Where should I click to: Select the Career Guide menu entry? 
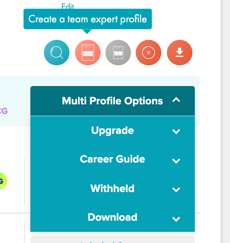[x=113, y=159]
